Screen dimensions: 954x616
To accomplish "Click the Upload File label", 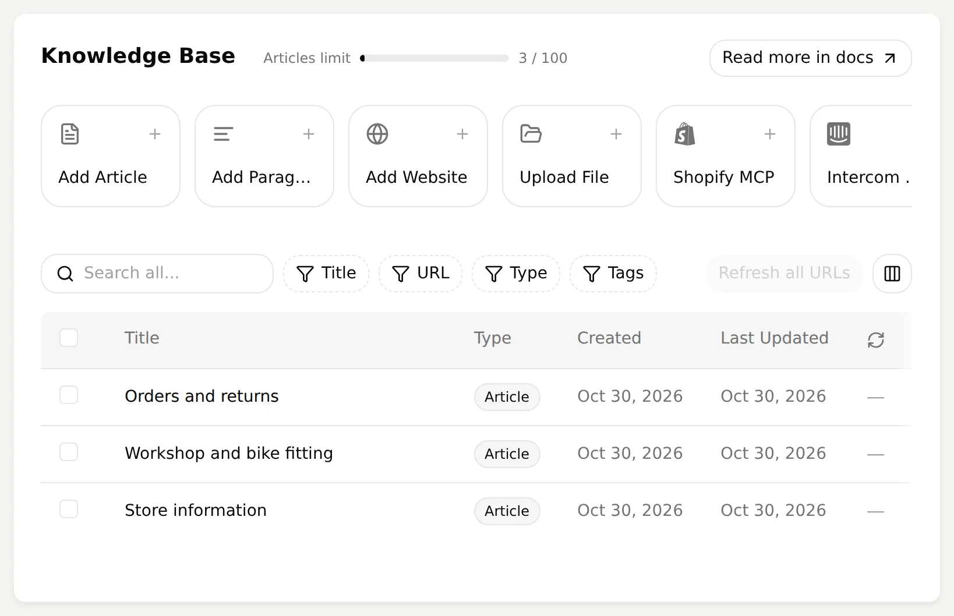I will (564, 177).
